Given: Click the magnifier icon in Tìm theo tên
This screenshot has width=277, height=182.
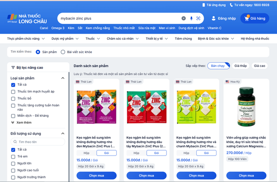Looking at the screenshot, I should [x=15, y=142].
